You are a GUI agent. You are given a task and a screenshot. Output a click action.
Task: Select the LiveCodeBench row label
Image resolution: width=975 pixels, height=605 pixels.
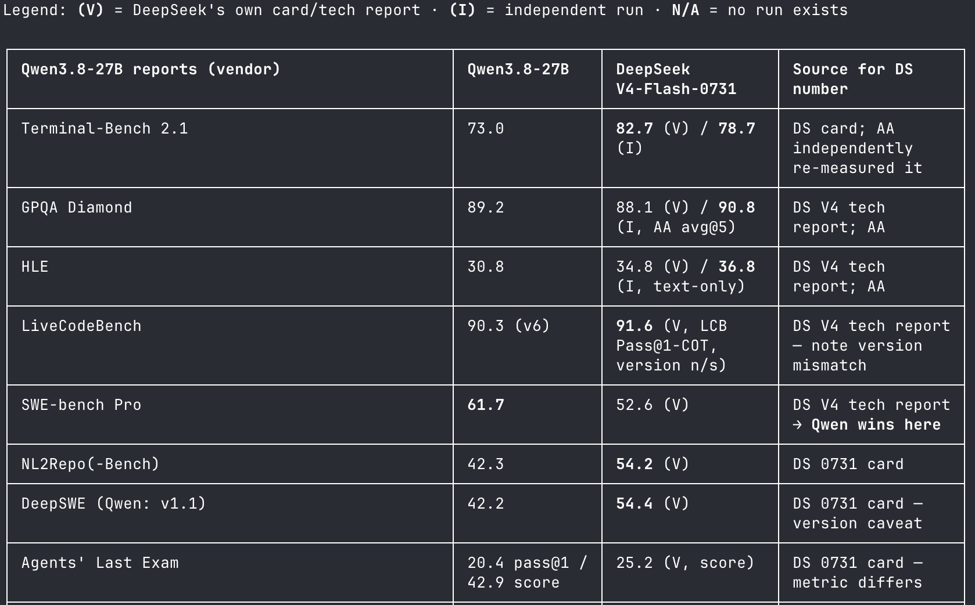coord(81,326)
